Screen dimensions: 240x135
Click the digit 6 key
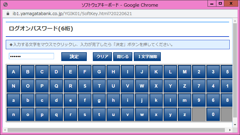coord(213,100)
